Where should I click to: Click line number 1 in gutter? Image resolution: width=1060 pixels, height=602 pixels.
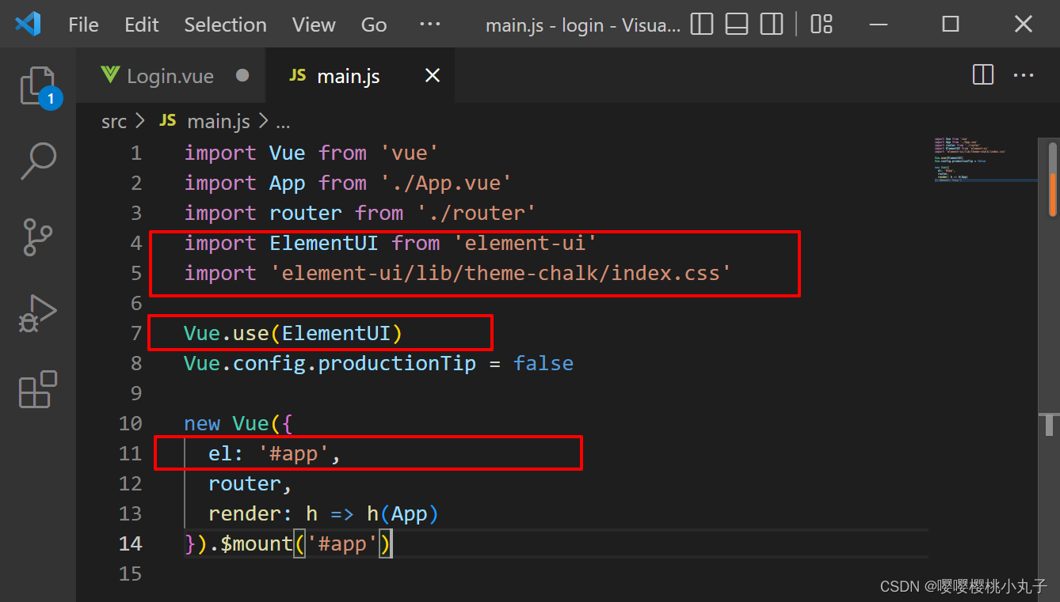136,153
